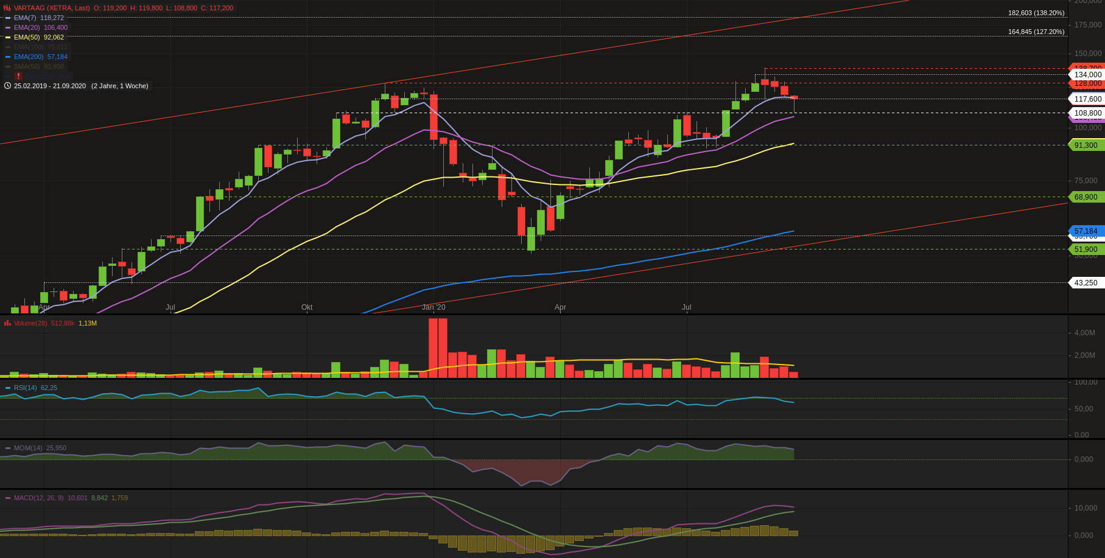The image size is (1105, 558).
Task: Click the last red candlestick on the chart
Action: coord(794,97)
